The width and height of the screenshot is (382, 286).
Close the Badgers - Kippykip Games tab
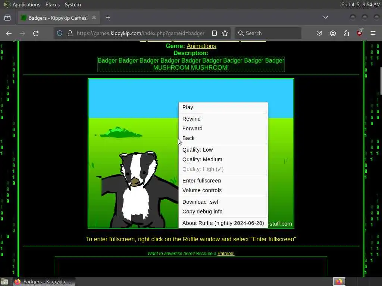pos(94,18)
